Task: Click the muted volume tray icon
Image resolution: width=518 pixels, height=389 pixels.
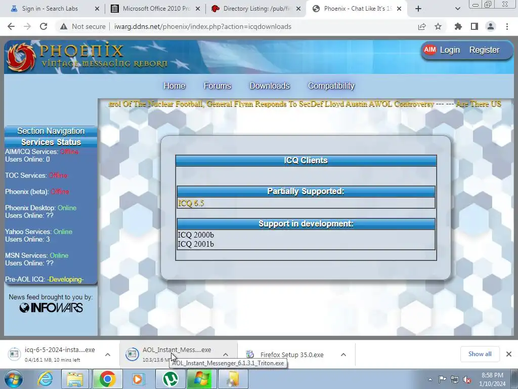Action: (x=467, y=379)
